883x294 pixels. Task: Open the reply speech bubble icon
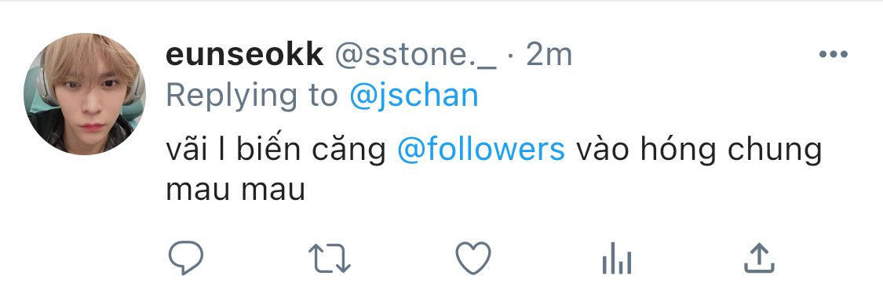click(x=186, y=257)
